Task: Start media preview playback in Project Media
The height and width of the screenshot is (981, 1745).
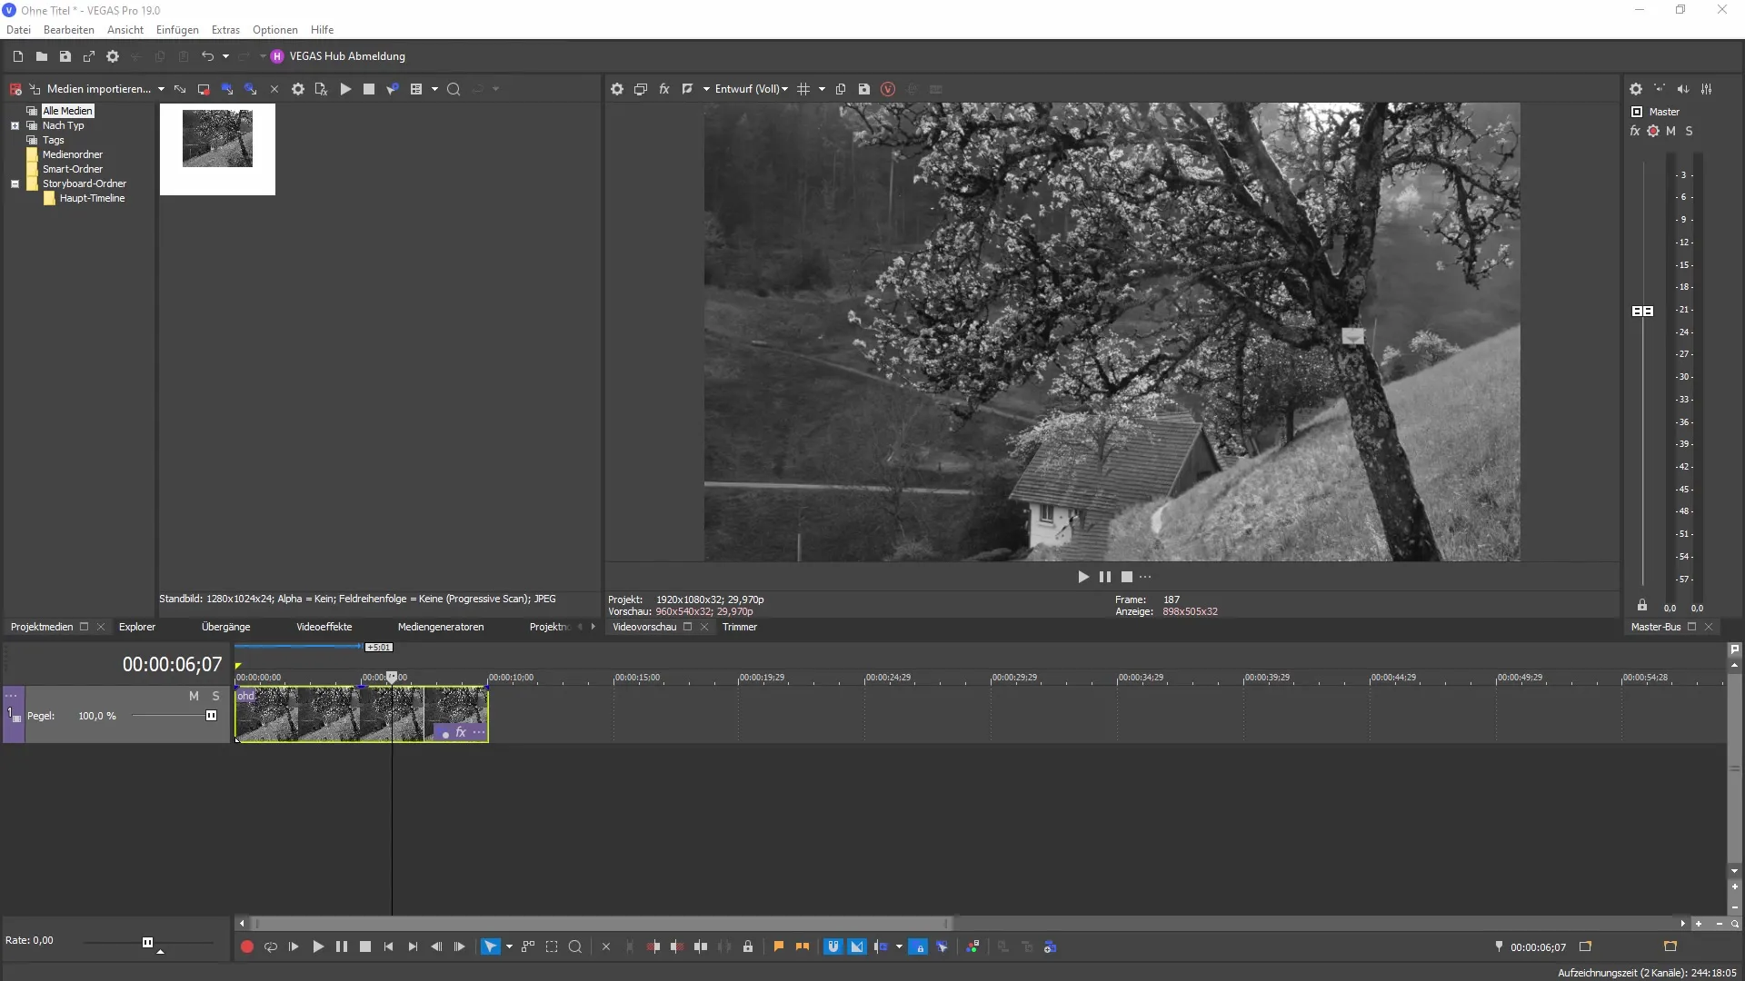Action: coord(345,89)
